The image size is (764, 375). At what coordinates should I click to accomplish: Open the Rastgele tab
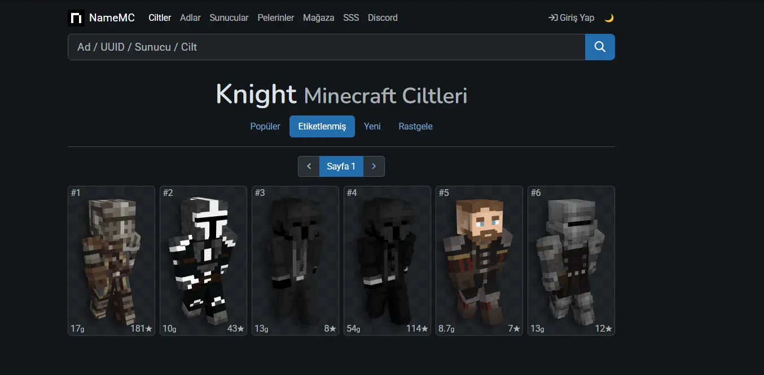pos(415,126)
